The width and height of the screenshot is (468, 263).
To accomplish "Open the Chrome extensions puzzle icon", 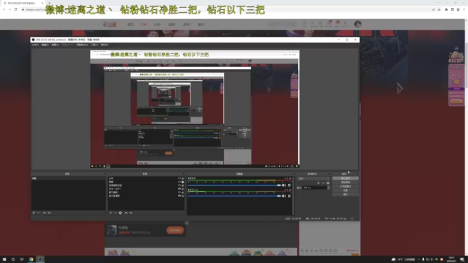I will (446, 9).
